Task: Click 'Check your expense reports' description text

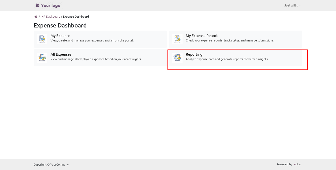Action: click(230, 40)
